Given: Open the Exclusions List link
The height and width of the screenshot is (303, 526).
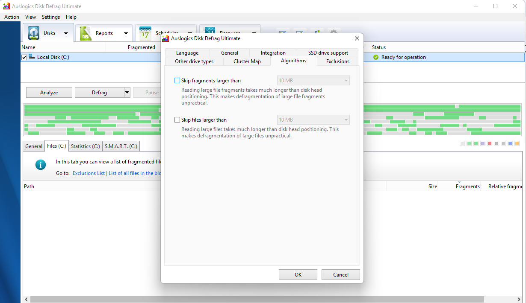Looking at the screenshot, I should tap(89, 173).
